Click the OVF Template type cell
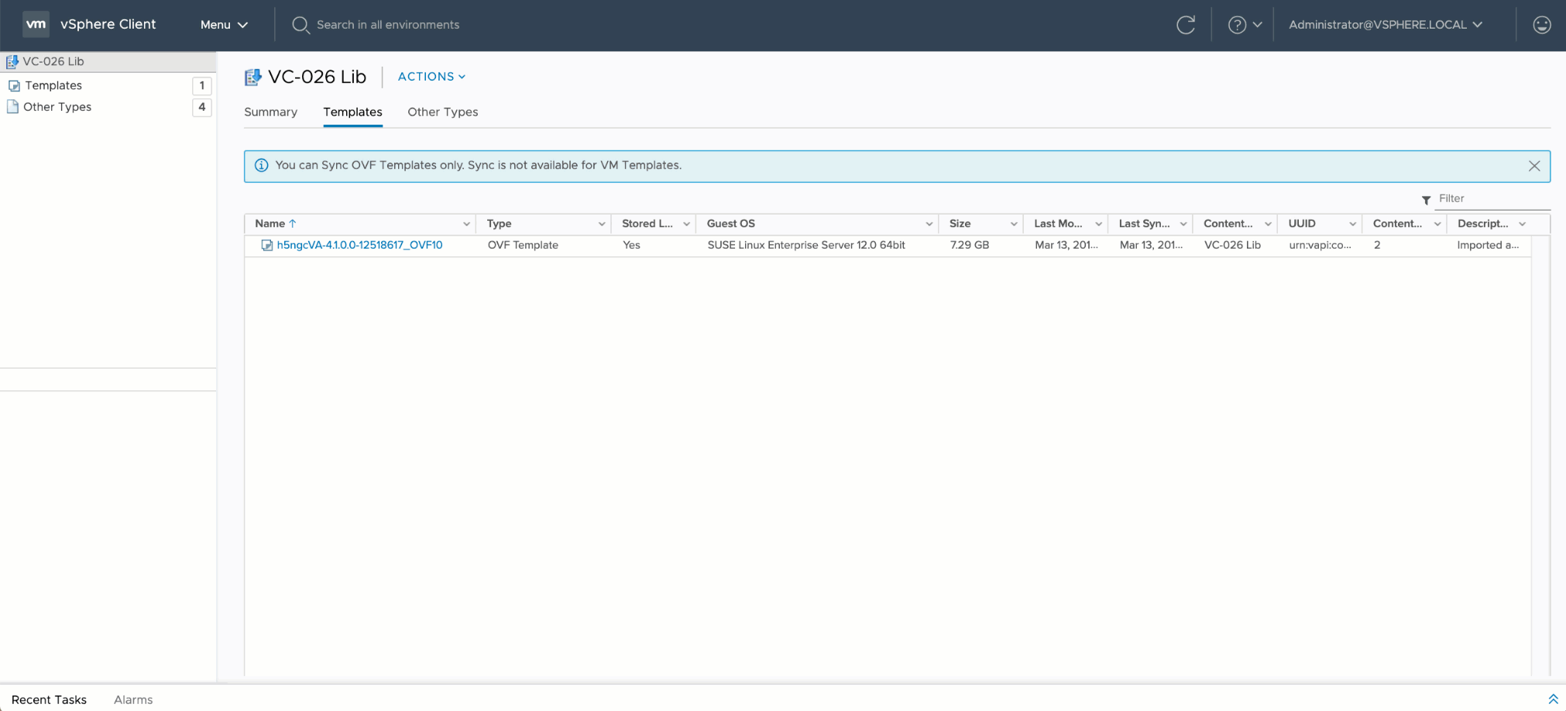 523,245
